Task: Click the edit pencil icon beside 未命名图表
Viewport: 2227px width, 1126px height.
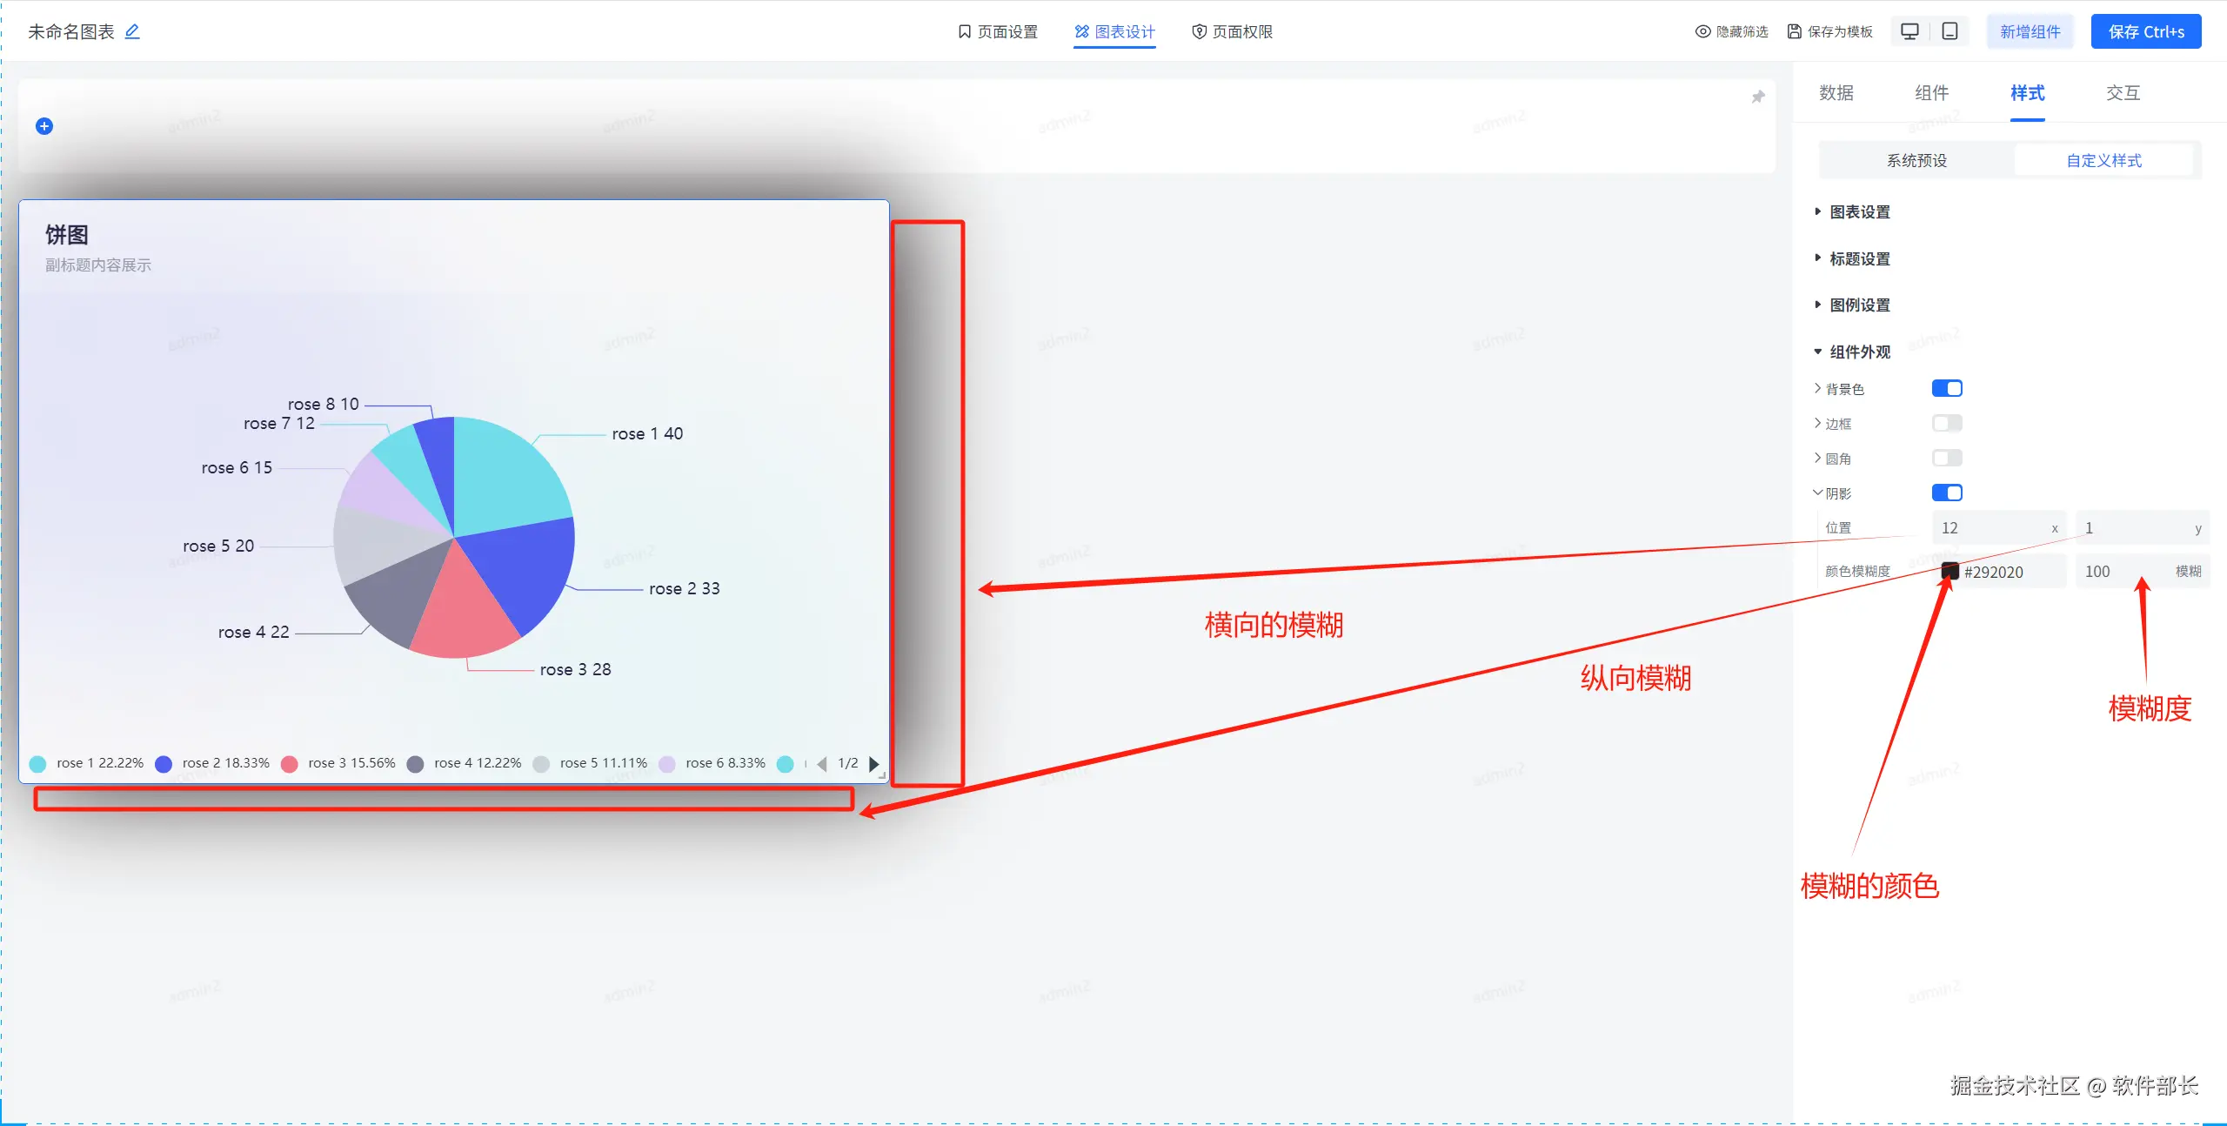Action: (x=132, y=31)
